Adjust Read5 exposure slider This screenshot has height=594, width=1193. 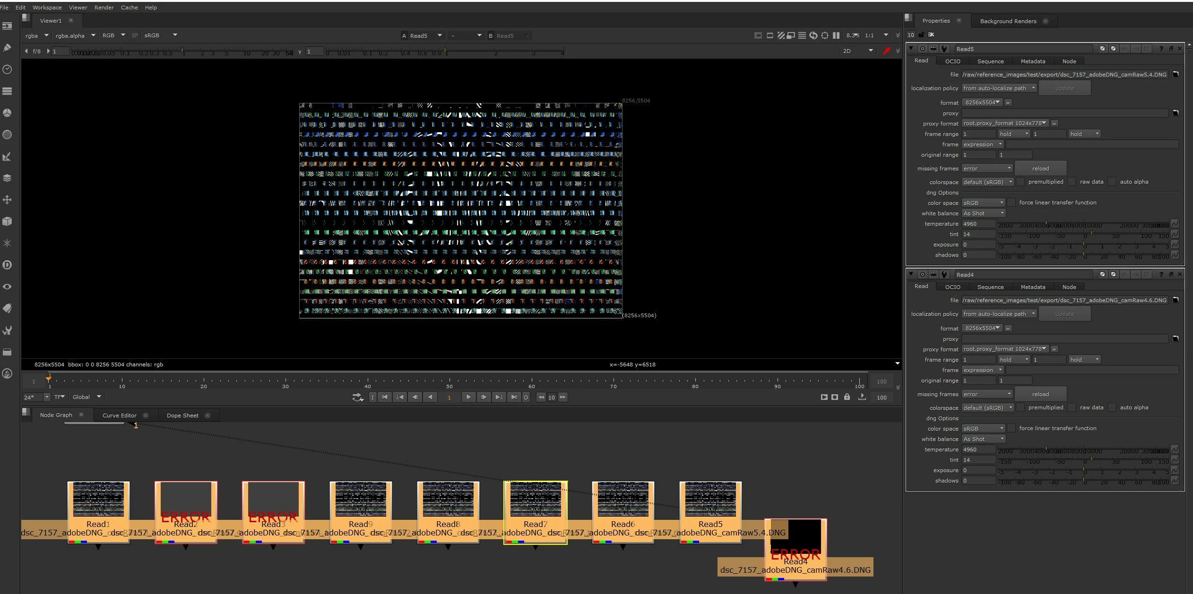pyautogui.click(x=1084, y=245)
